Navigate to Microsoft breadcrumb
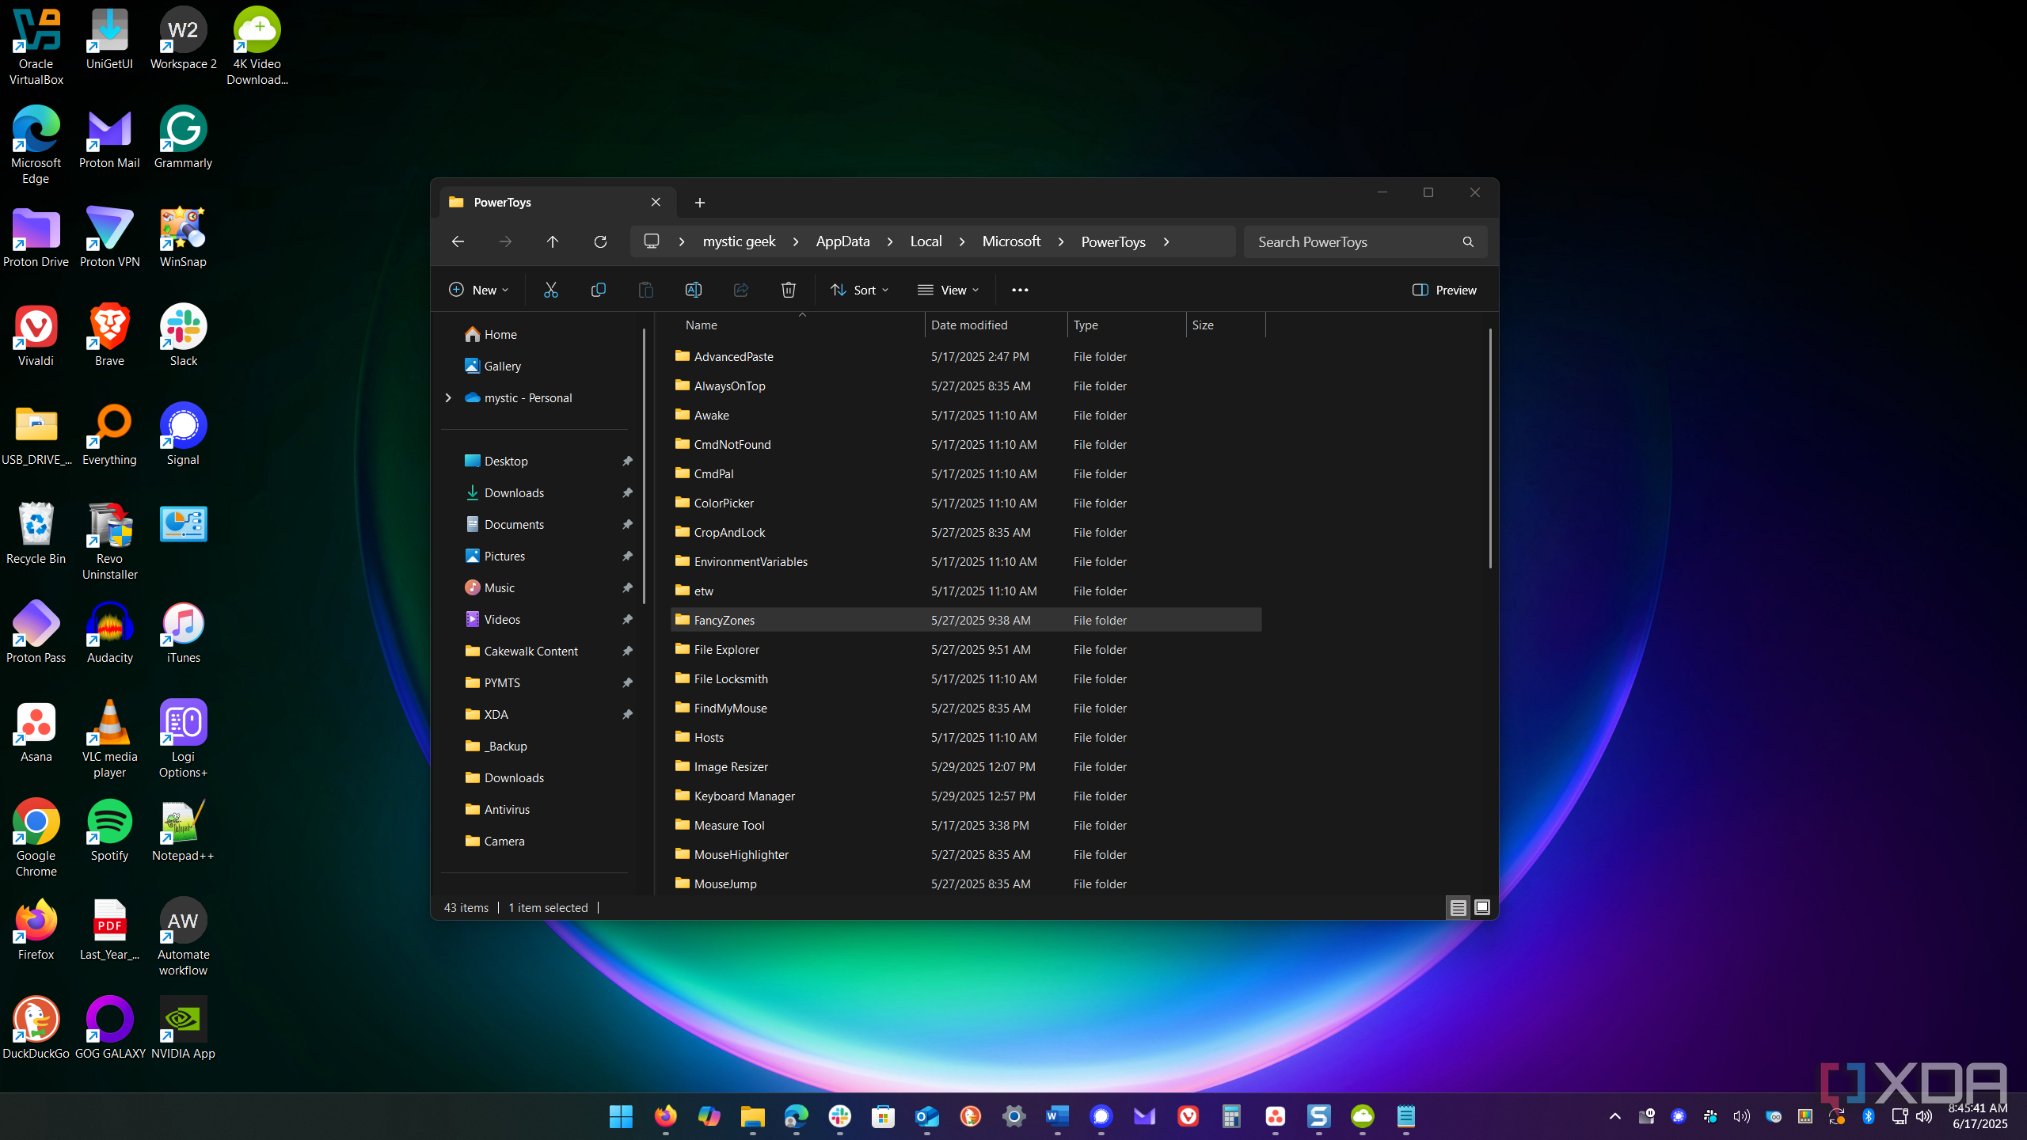The image size is (2027, 1140). coord(1011,241)
